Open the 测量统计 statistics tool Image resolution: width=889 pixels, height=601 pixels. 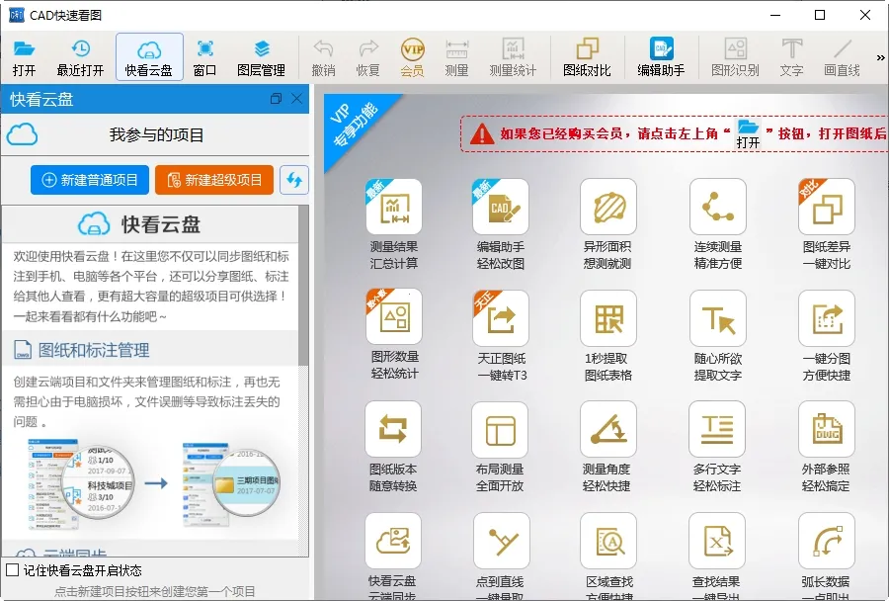514,54
